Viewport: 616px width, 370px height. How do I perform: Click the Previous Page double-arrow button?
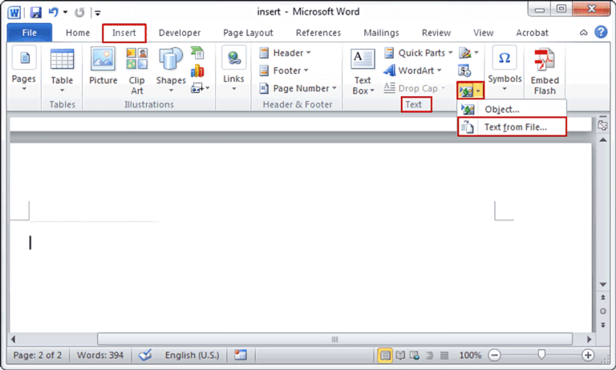click(x=602, y=298)
